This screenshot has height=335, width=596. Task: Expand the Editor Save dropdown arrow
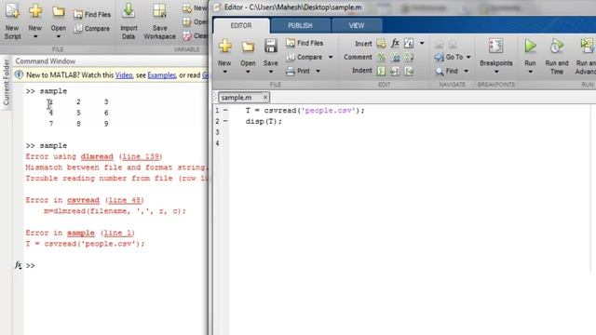tap(271, 72)
